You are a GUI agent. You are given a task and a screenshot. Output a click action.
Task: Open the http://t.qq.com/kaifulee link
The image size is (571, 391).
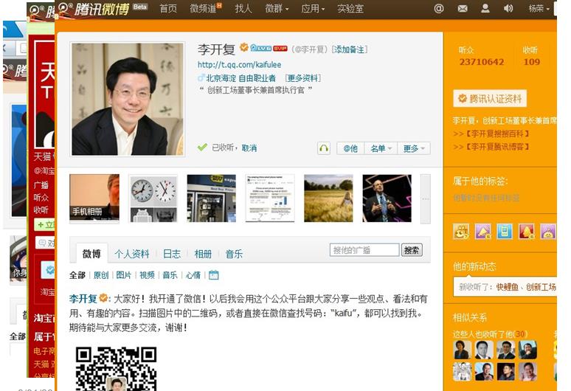click(x=239, y=65)
